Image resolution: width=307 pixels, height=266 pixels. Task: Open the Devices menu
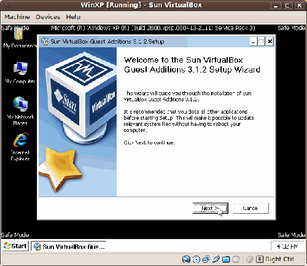[48, 17]
